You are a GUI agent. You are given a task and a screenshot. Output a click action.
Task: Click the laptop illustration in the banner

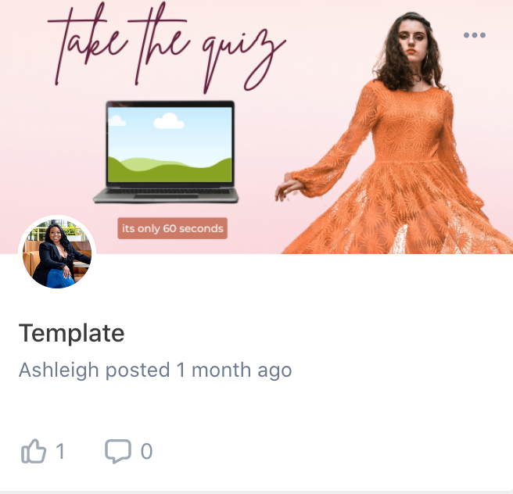pos(167,152)
